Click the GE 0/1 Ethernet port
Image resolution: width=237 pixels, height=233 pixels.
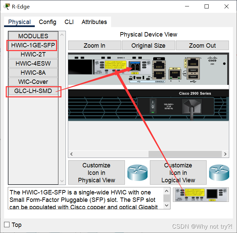click(x=175, y=74)
